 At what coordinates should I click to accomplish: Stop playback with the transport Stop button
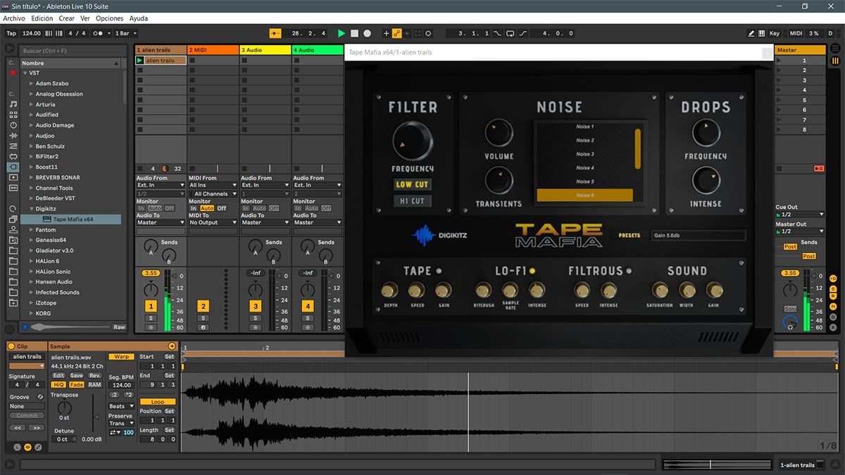pyautogui.click(x=354, y=33)
